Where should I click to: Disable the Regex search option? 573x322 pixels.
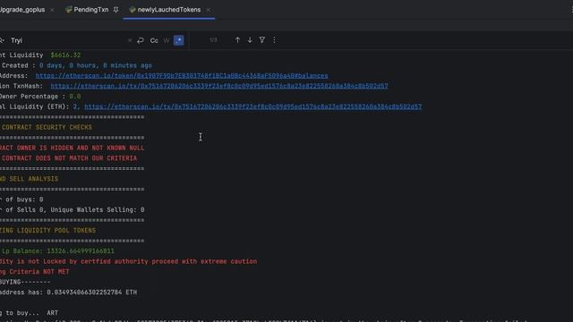coord(179,40)
